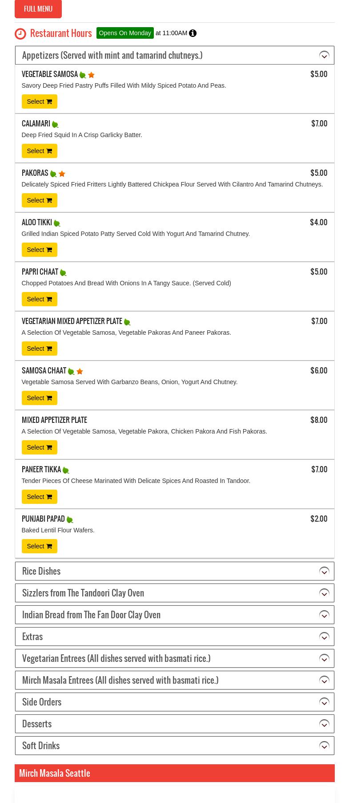349x803 pixels.
Task: Expand the Desserts category
Action: coord(324,724)
